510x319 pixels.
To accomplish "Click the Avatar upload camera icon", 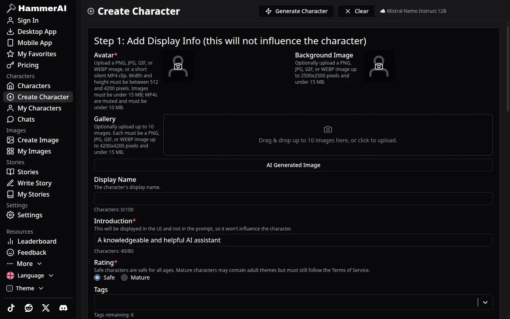I will coord(178,66).
